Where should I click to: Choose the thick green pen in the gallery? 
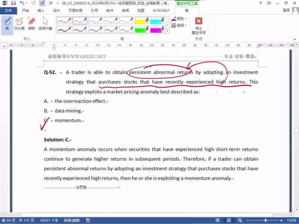[x=111, y=29]
